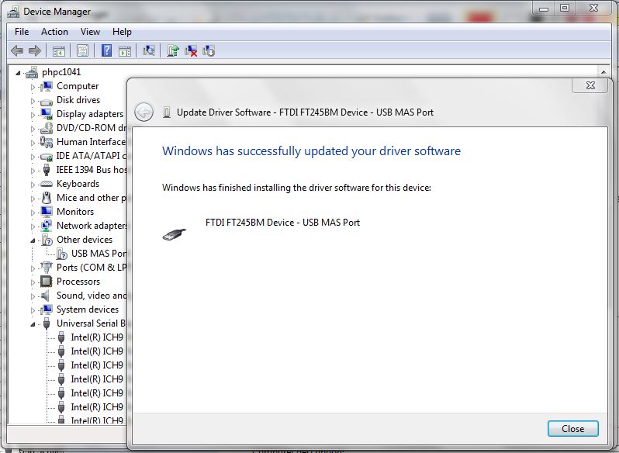Open the Action menu
Screen dimensions: 619x453
click(x=54, y=32)
